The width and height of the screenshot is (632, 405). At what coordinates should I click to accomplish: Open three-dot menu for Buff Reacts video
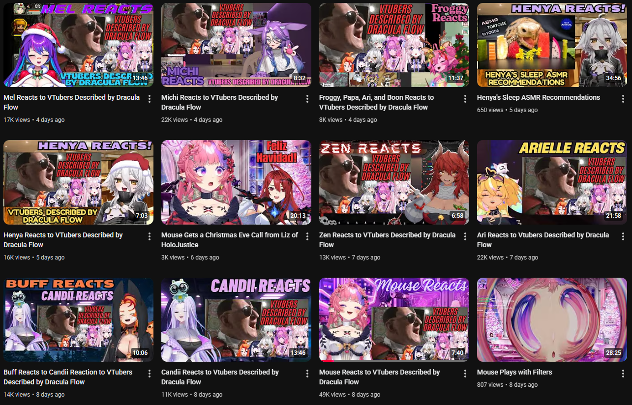coord(150,374)
